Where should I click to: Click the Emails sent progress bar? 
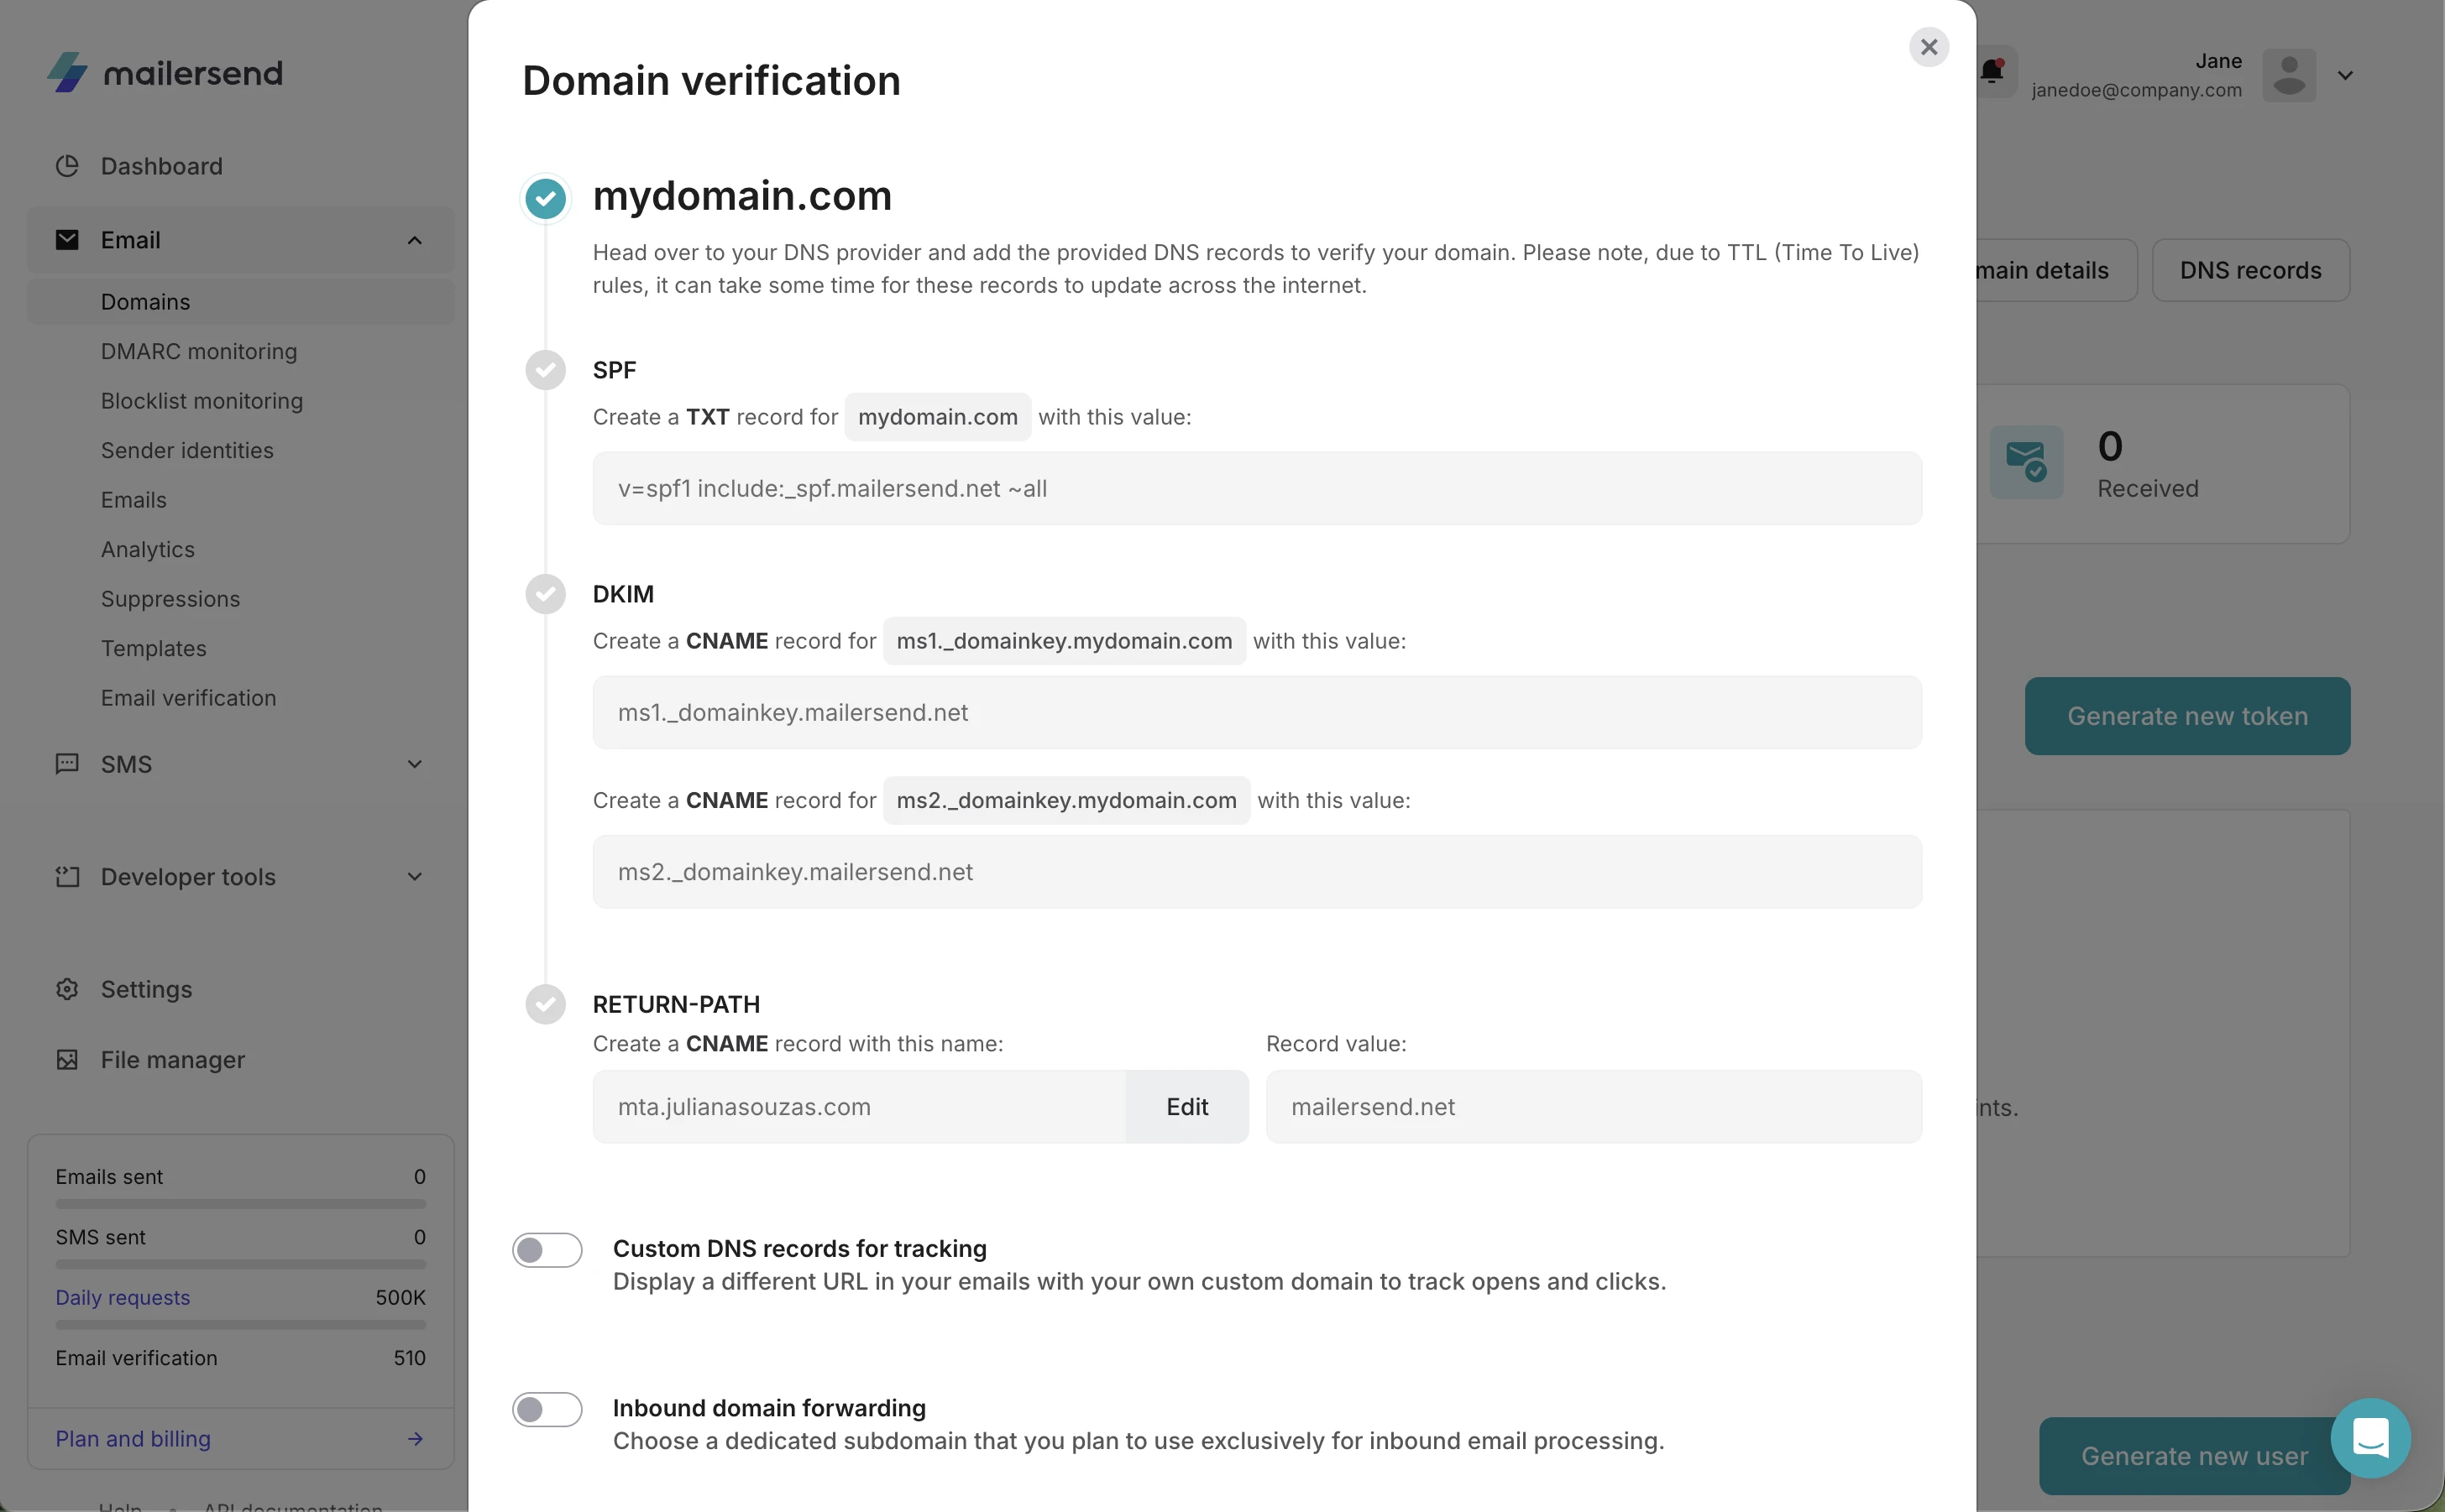pos(241,1204)
